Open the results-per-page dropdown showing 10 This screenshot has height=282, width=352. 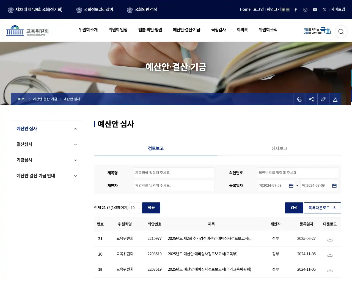(x=135, y=208)
